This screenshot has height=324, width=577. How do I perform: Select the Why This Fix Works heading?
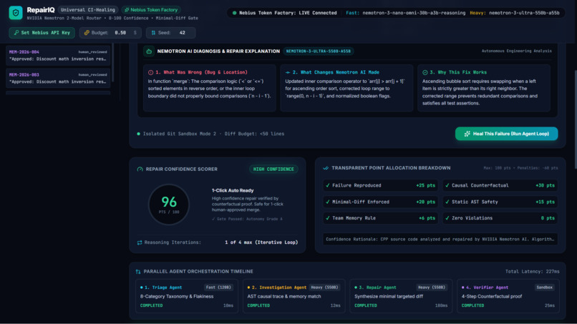coord(458,72)
